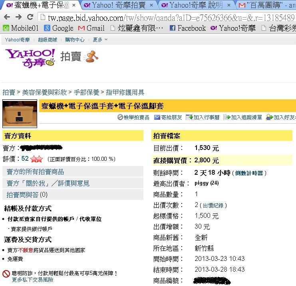
Task: Click the browser Forward arrow
Action: tap(18, 17)
